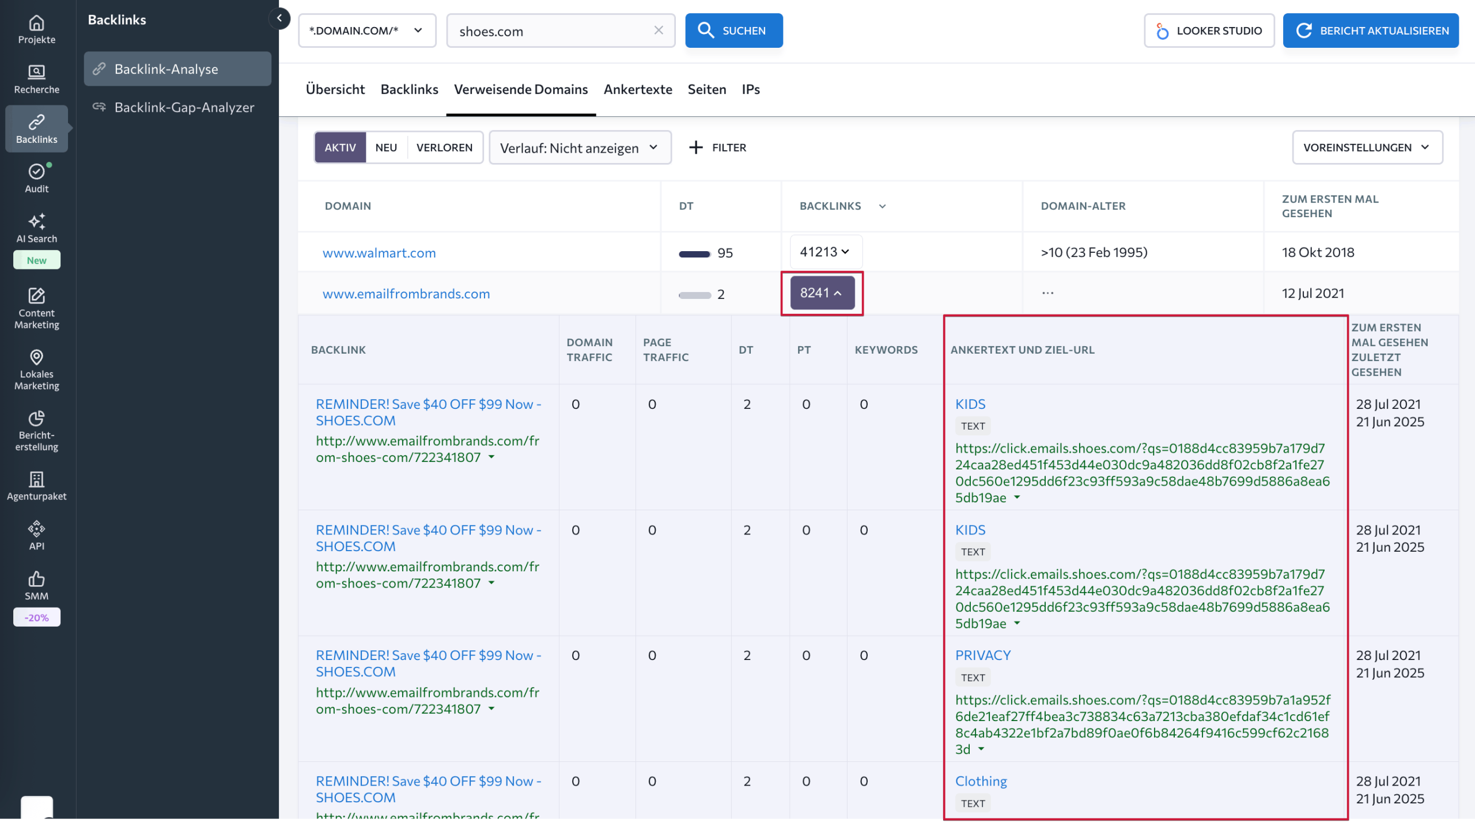This screenshot has width=1475, height=823.
Task: Open the Übersicht tab
Action: pos(335,89)
